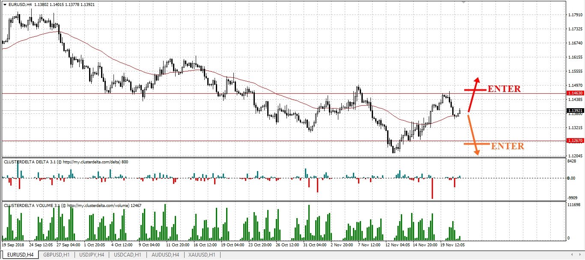Screen dimensions: 585x260
Task: Click the 19 Nov 12:05 time label
Action: pos(452,245)
